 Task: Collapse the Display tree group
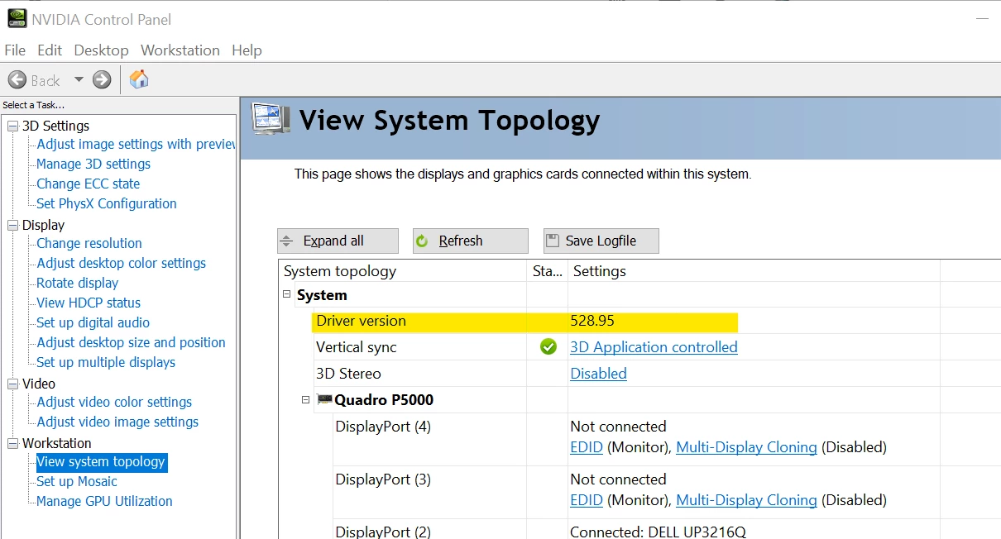point(12,225)
